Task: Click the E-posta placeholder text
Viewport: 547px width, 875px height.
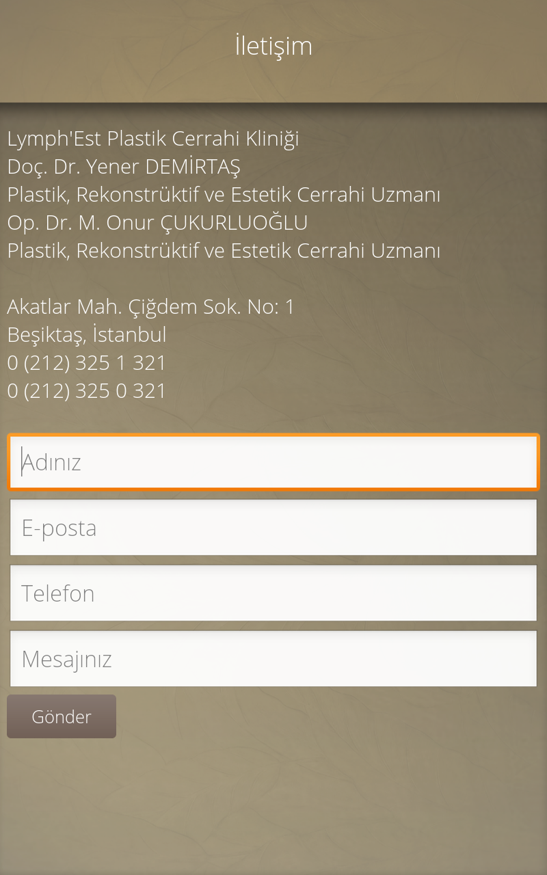Action: pos(59,528)
